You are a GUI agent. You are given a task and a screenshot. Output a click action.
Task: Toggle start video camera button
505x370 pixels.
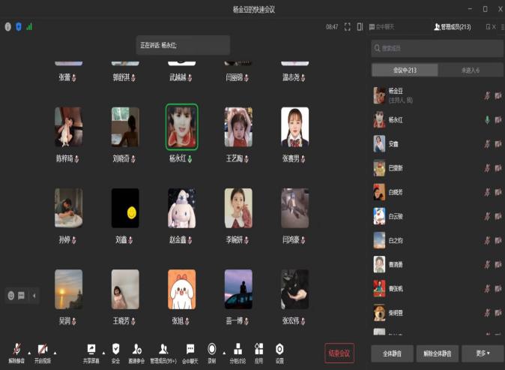click(43, 349)
